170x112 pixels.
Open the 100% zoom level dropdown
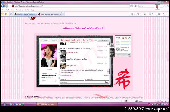(166, 101)
